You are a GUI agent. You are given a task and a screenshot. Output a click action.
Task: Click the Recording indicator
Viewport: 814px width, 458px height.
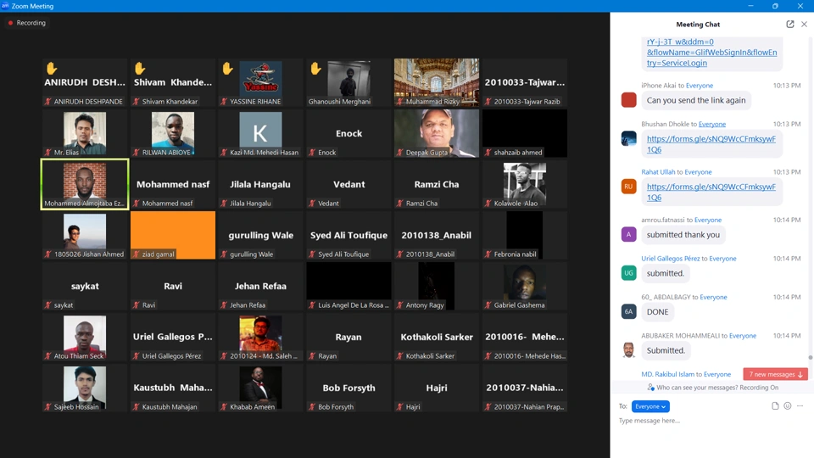click(x=27, y=23)
